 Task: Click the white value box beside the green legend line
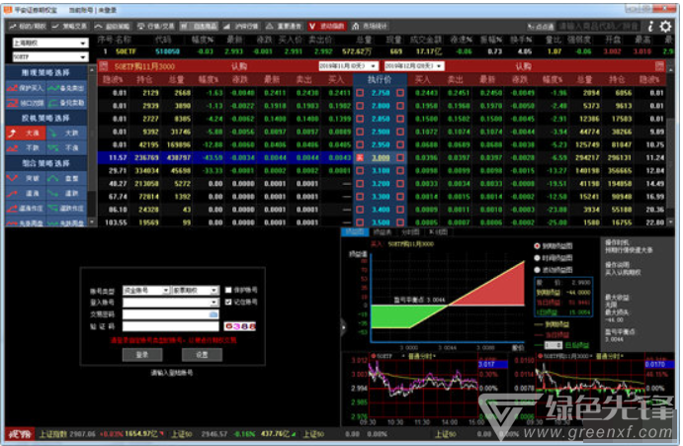pos(554,345)
